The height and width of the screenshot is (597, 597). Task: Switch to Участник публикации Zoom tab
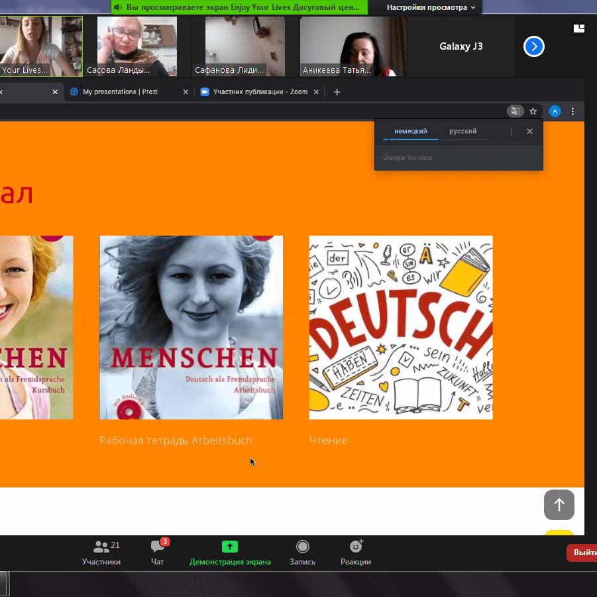click(x=260, y=92)
